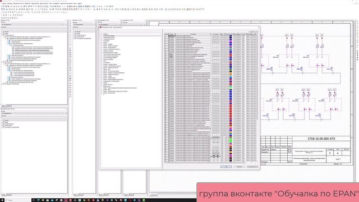
Task: Switch Страницы navigator to Список tab
Action: tap(9, 106)
